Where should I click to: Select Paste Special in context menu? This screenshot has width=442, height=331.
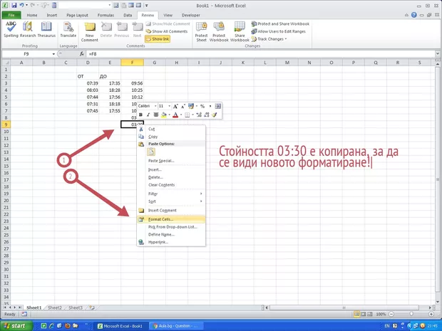[x=161, y=161]
